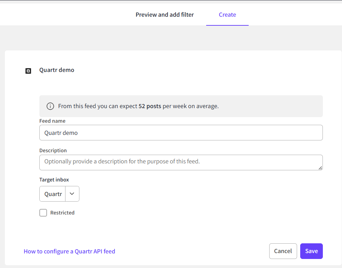
Task: Expand the Target inbox chevron arrow
Action: [x=72, y=194]
